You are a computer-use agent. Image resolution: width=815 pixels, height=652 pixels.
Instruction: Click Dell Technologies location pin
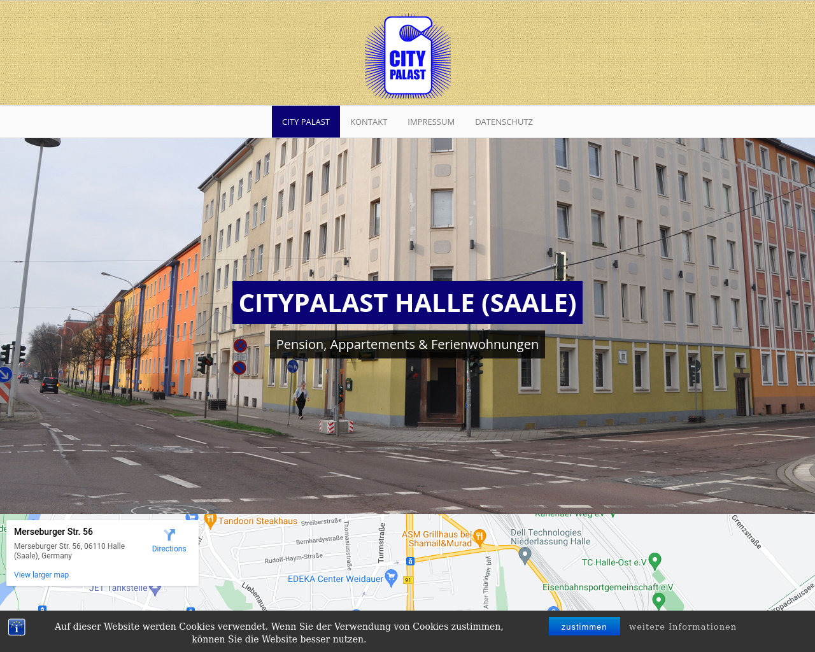point(525,555)
